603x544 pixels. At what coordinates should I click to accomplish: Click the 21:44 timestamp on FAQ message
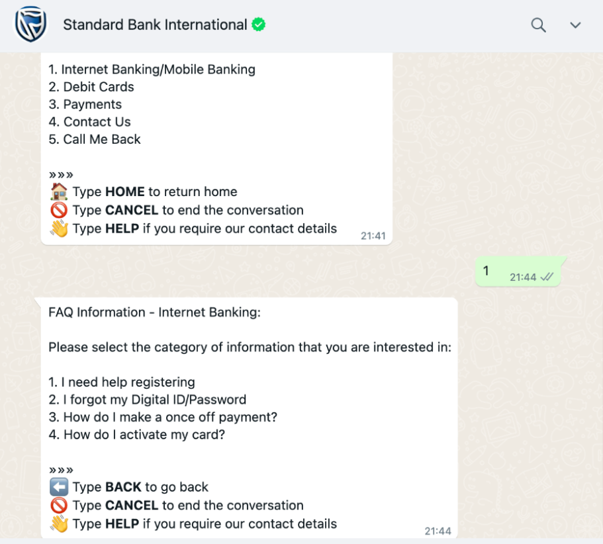point(438,531)
